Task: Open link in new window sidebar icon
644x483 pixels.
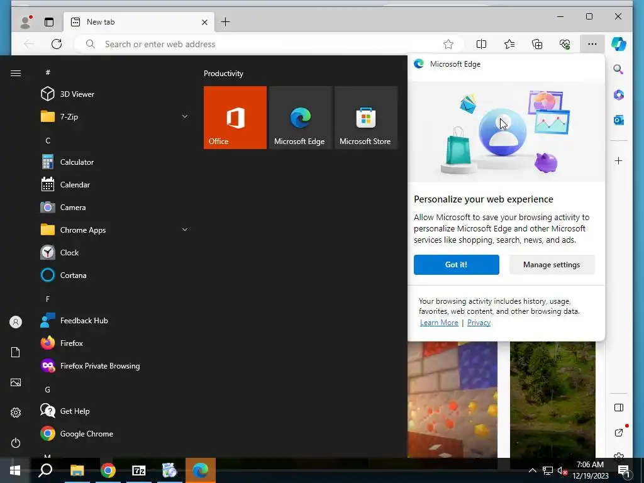Action: [619, 432]
